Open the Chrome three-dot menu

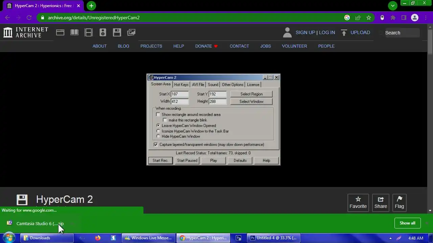pos(426,18)
